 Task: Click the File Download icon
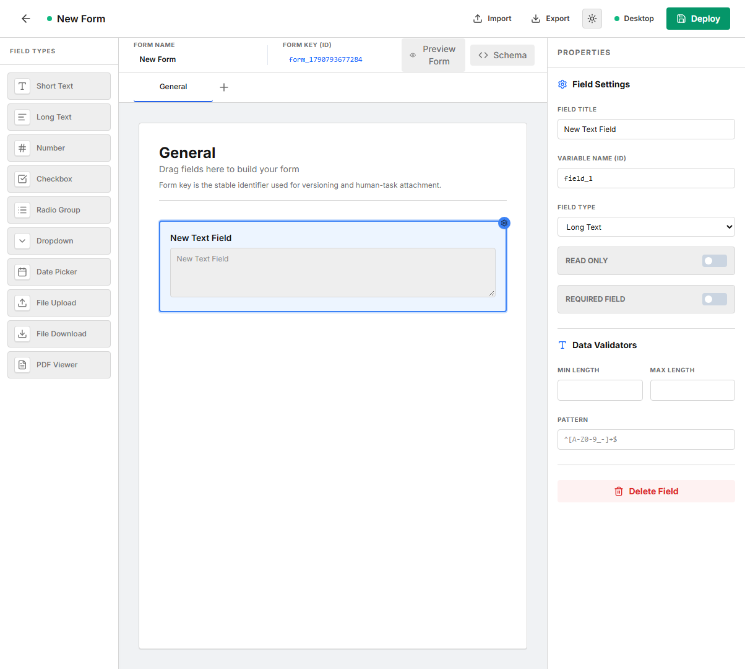(22, 334)
